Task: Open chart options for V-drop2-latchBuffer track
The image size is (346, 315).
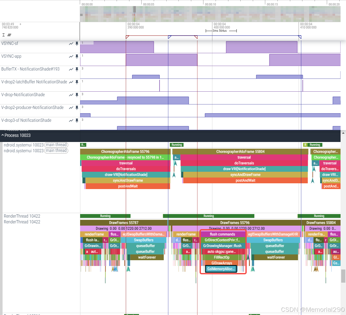Action: [x=71, y=82]
